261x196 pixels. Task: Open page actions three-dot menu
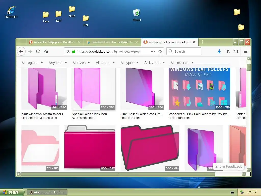(153, 51)
